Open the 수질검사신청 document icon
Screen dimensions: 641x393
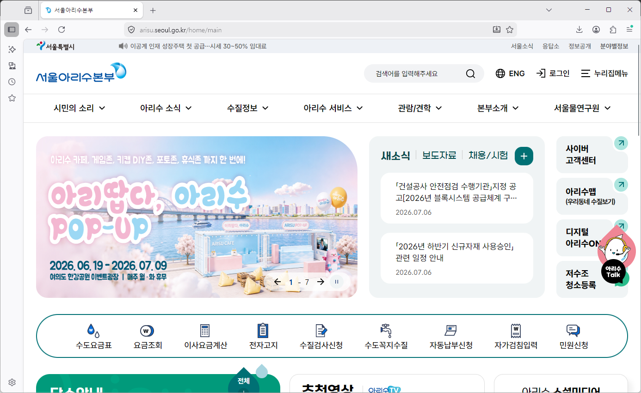[x=321, y=331]
